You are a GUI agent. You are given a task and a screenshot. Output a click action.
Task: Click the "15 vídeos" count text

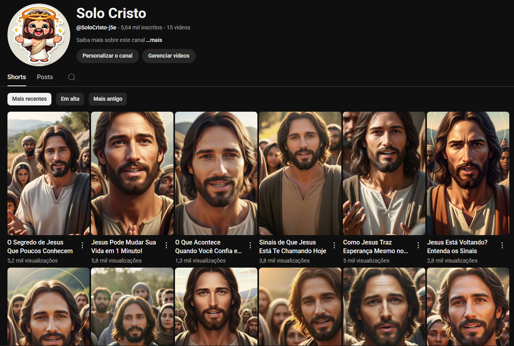179,27
